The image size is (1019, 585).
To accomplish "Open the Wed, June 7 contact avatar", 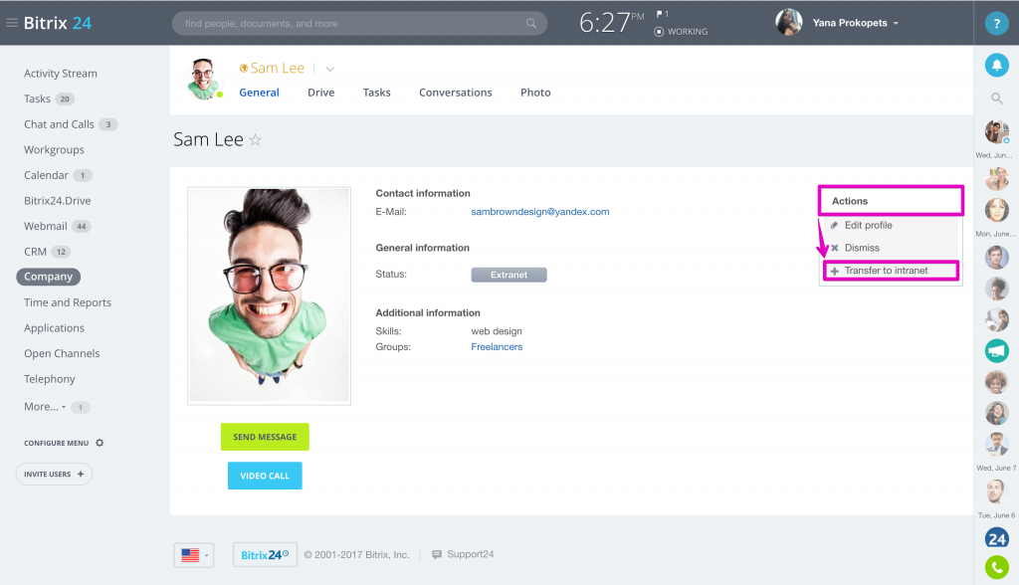I will [996, 445].
